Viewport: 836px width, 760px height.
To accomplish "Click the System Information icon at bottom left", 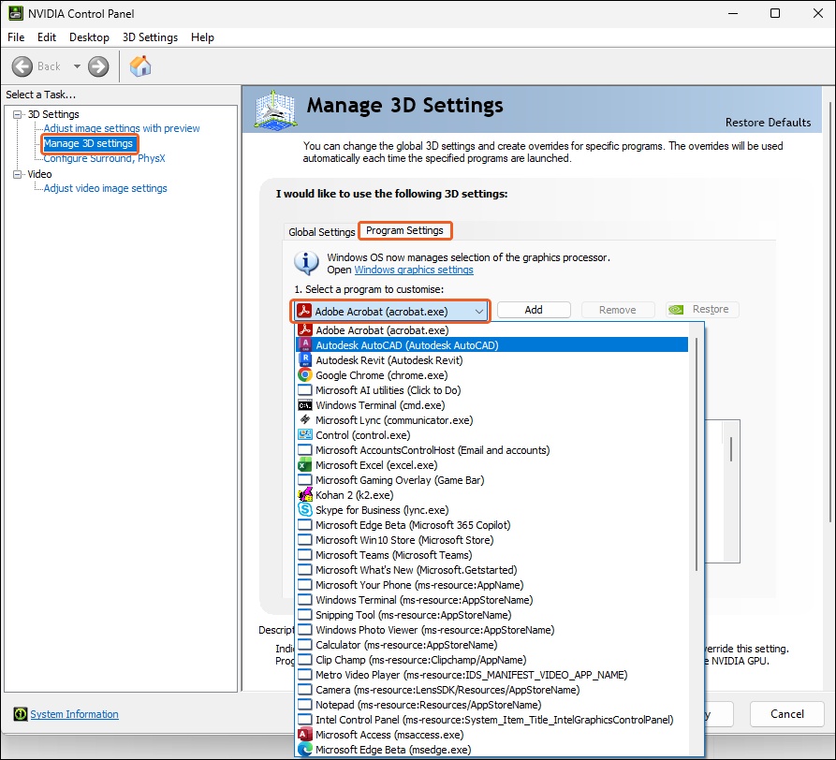I will 21,713.
